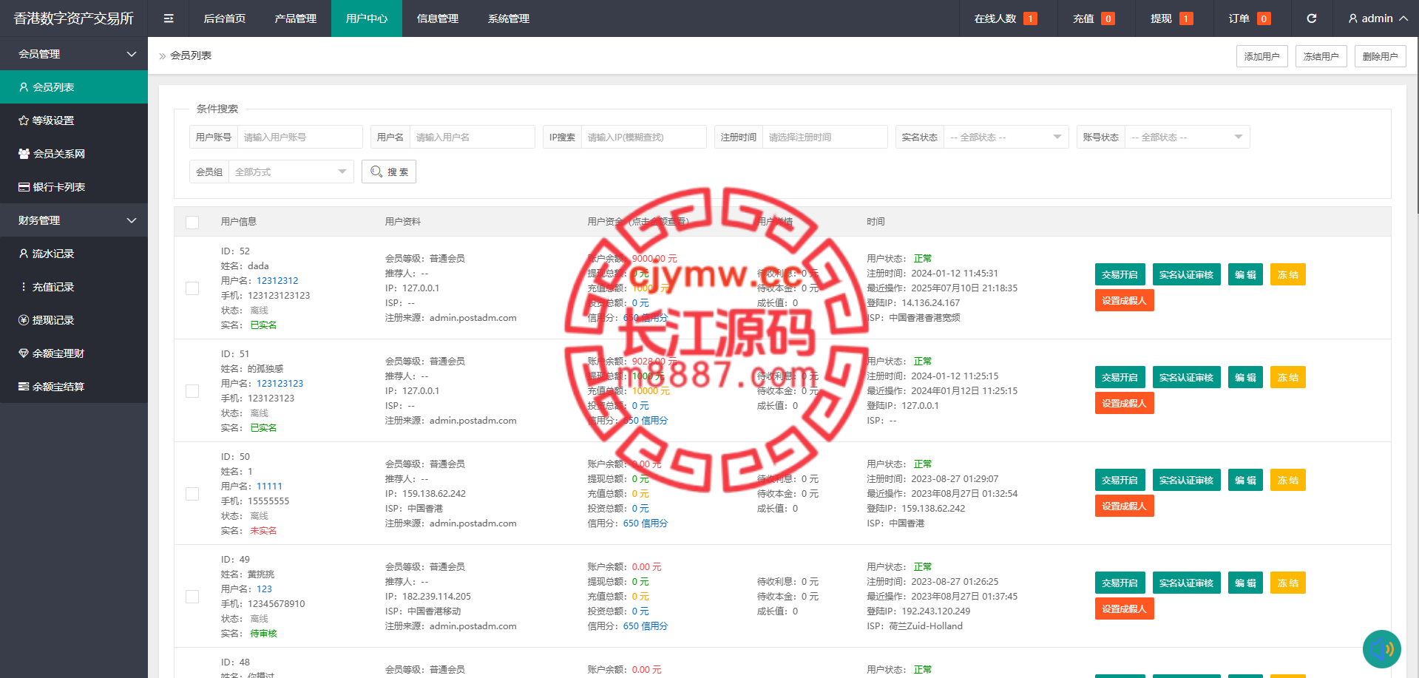Click the 650 信用分 link for user 50
This screenshot has width=1419, height=678.
pos(646,523)
